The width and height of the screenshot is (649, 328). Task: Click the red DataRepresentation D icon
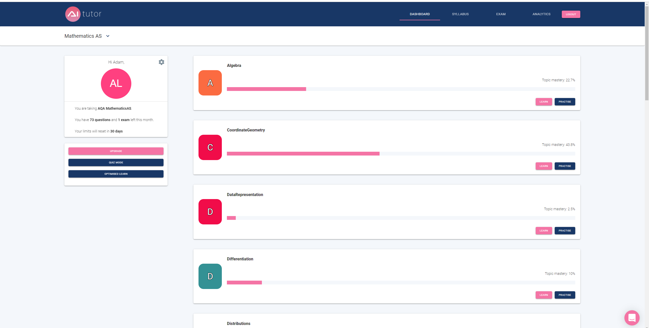pos(210,212)
